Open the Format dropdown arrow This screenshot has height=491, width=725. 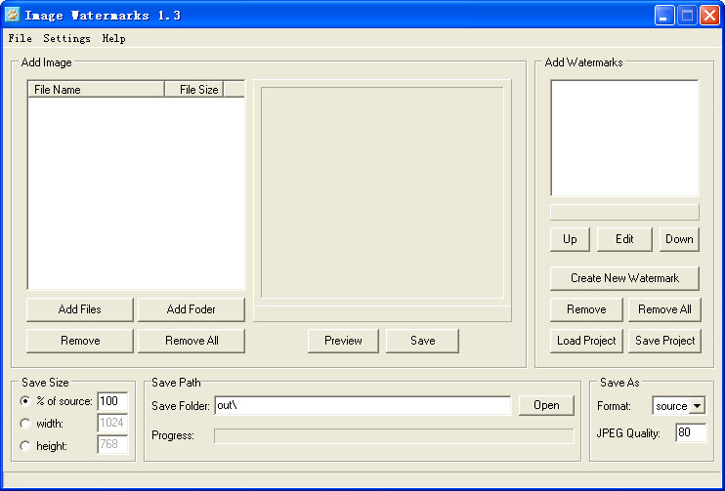tap(697, 406)
